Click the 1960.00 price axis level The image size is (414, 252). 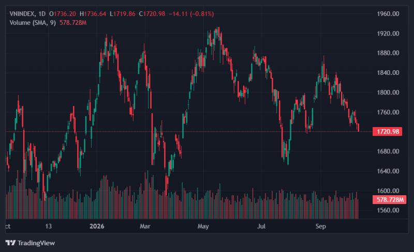click(x=388, y=14)
